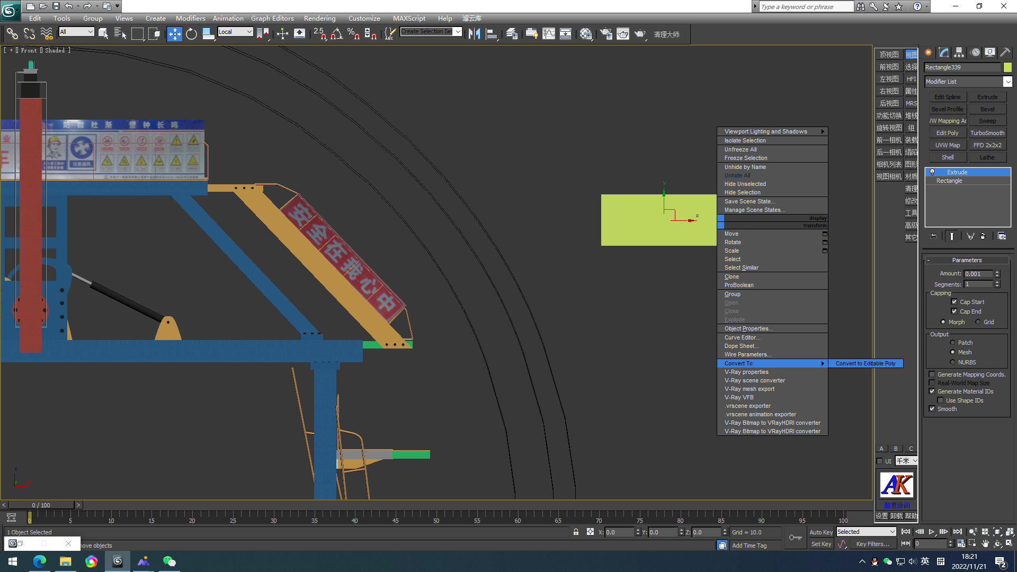This screenshot has width=1017, height=572.
Task: Enable Generate Mapping Coords checkbox
Action: 932,374
